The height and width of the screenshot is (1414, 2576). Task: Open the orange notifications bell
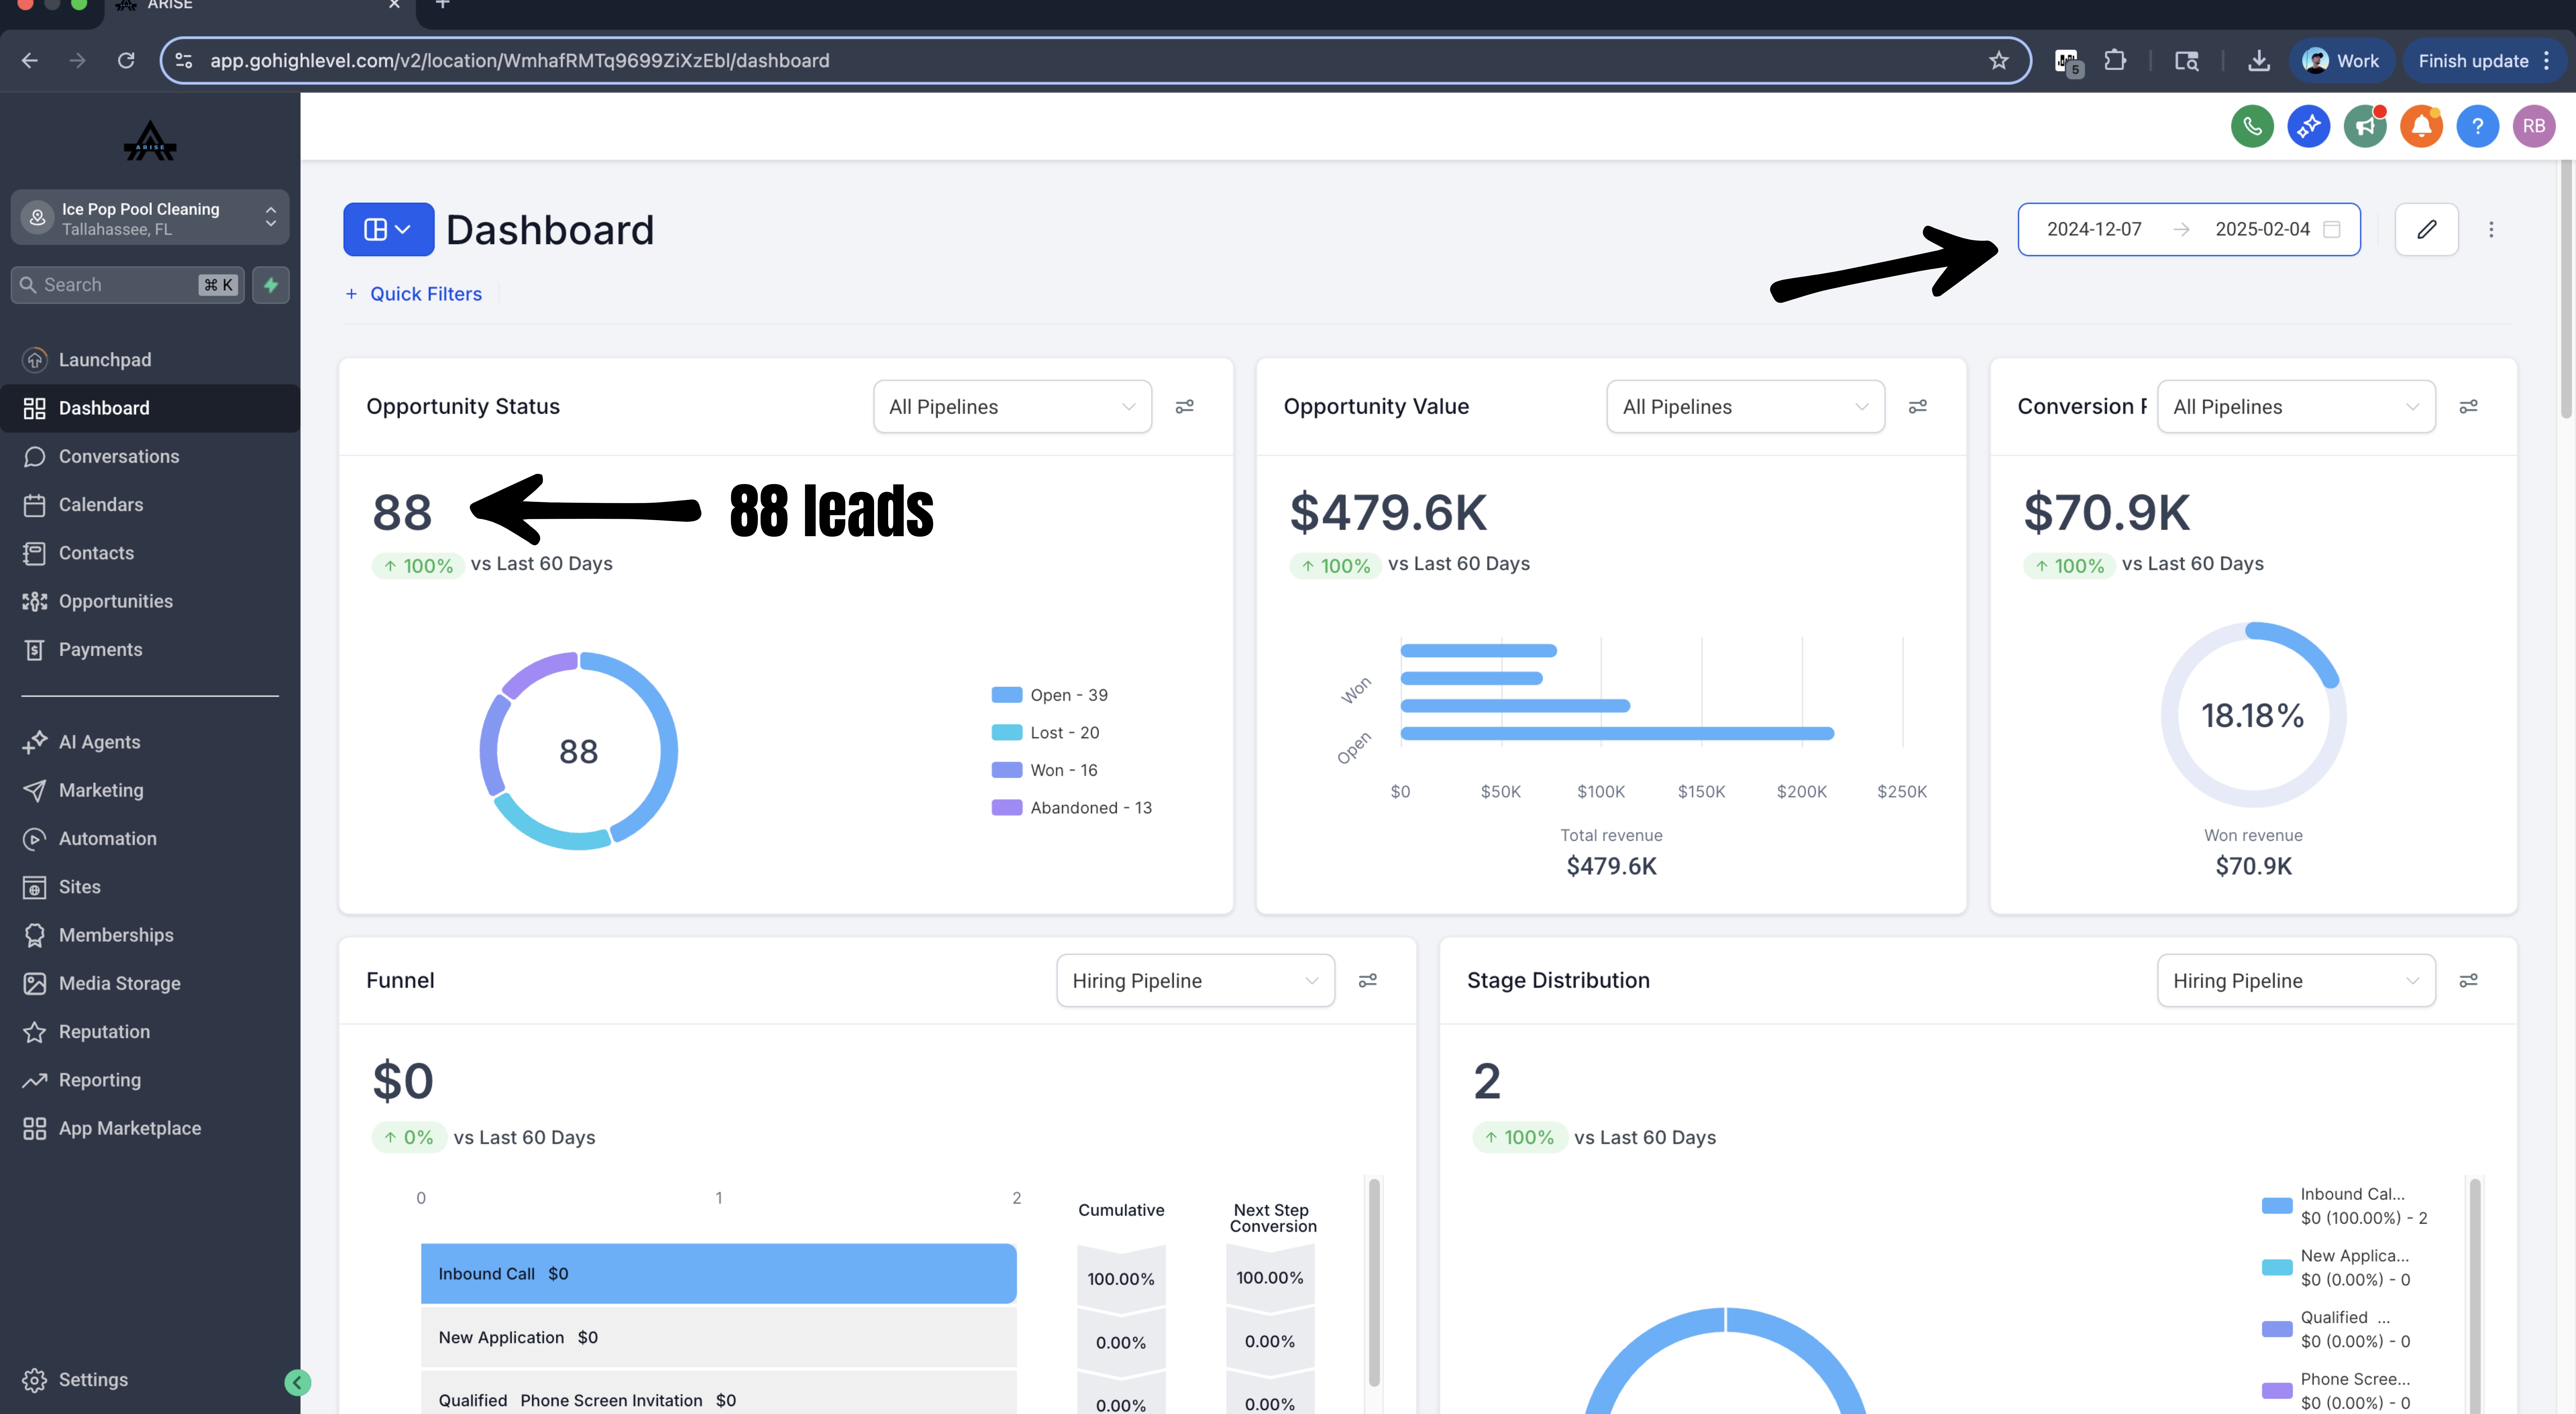2421,126
